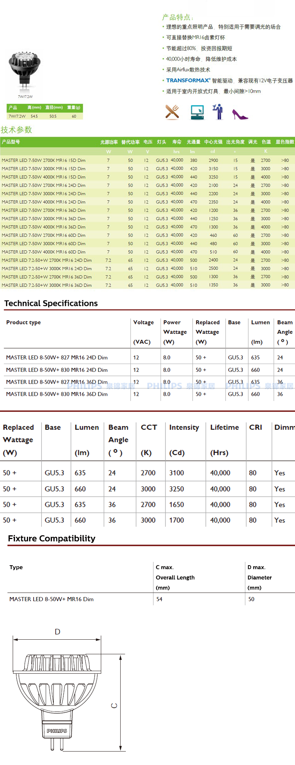295x765 pixels.
Task: Click the 产品型号 column header
Action: click(11, 142)
